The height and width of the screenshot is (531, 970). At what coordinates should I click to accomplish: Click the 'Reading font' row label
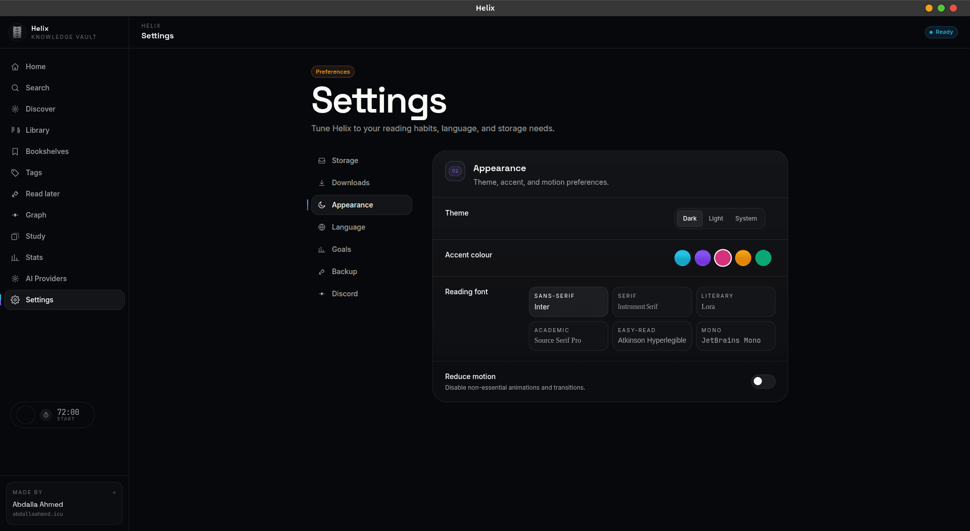point(466,292)
